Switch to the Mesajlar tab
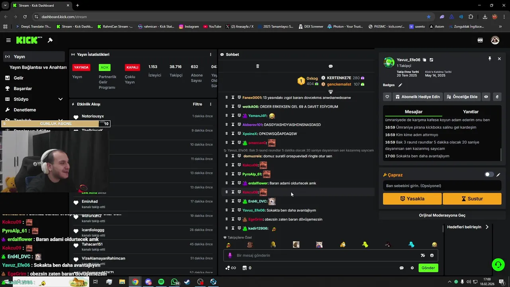Image resolution: width=510 pixels, height=287 pixels. [x=414, y=112]
